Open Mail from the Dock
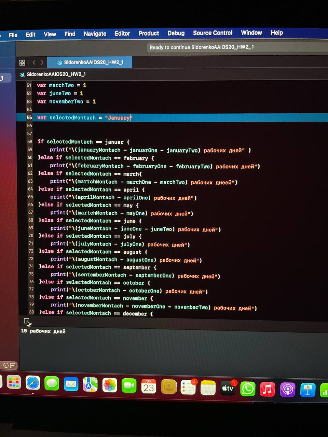 [x=71, y=384]
